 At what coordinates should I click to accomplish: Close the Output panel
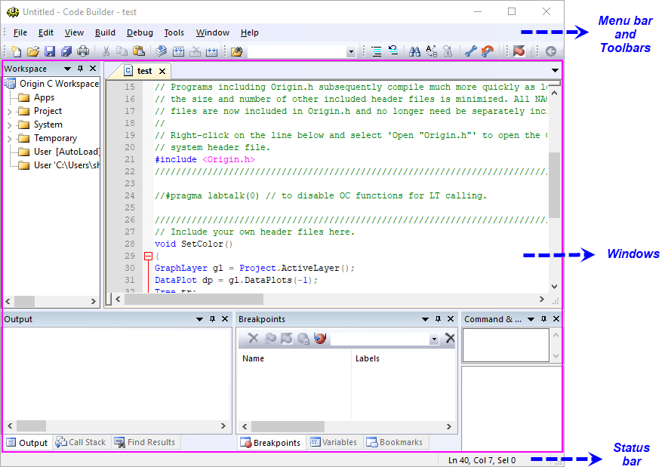click(x=225, y=319)
